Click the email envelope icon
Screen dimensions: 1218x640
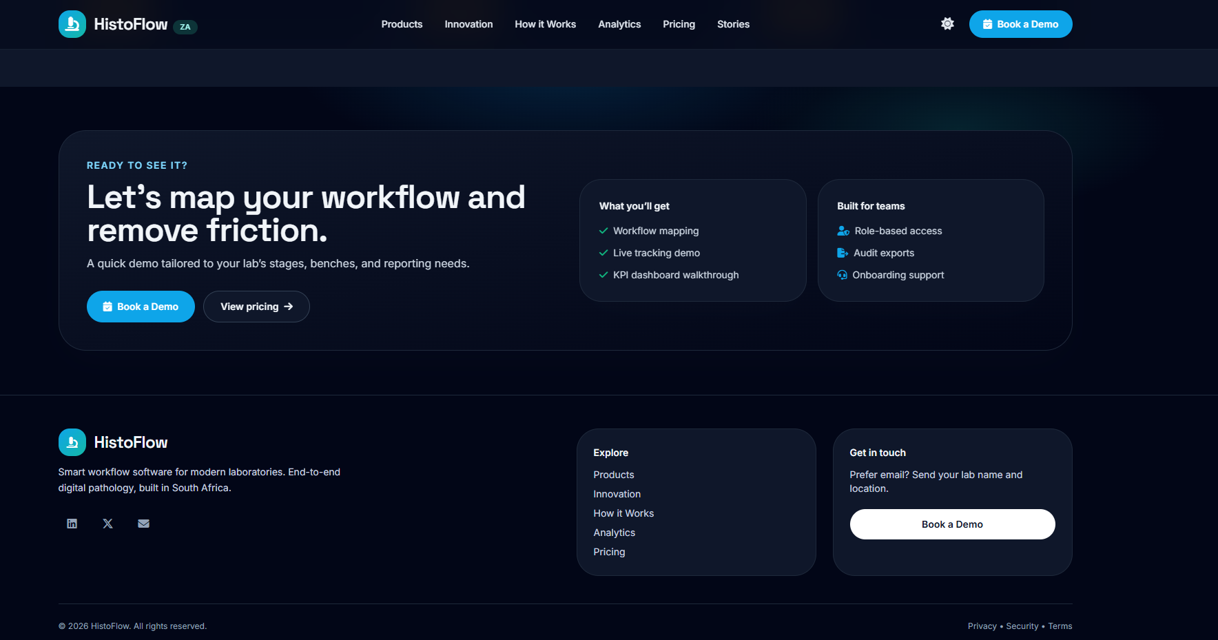coord(143,524)
